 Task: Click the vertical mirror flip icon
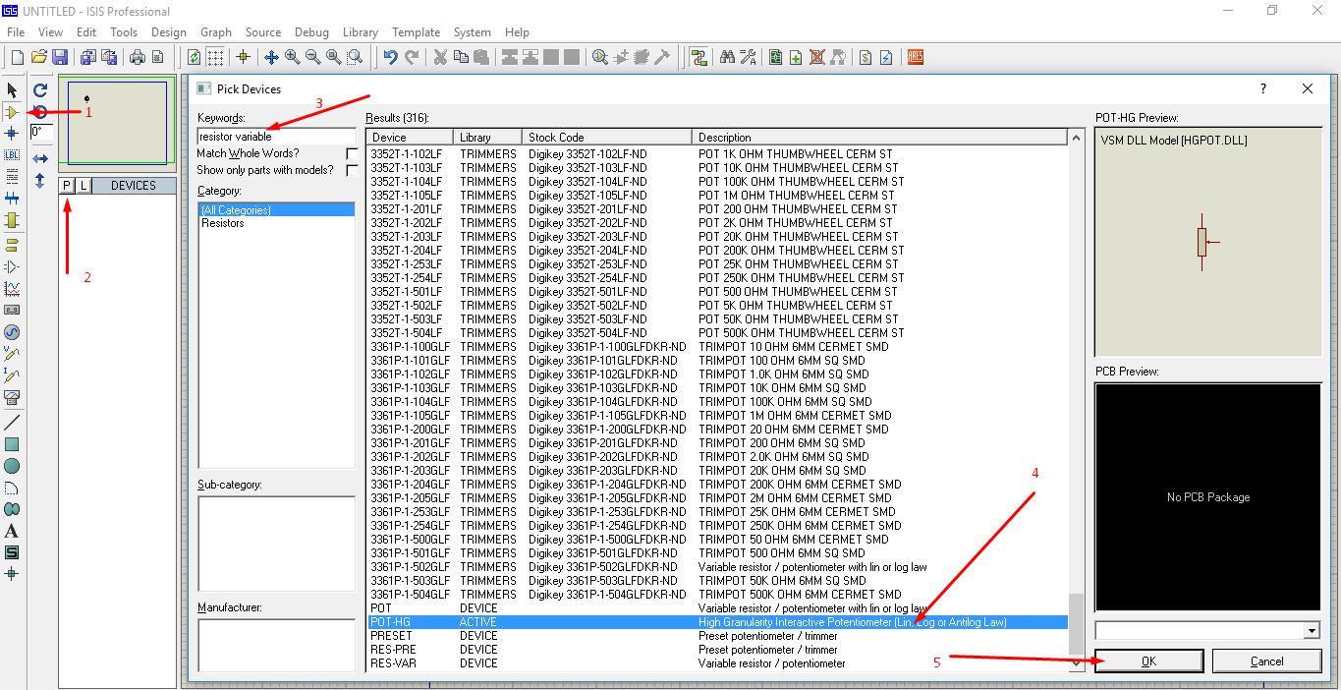(40, 181)
